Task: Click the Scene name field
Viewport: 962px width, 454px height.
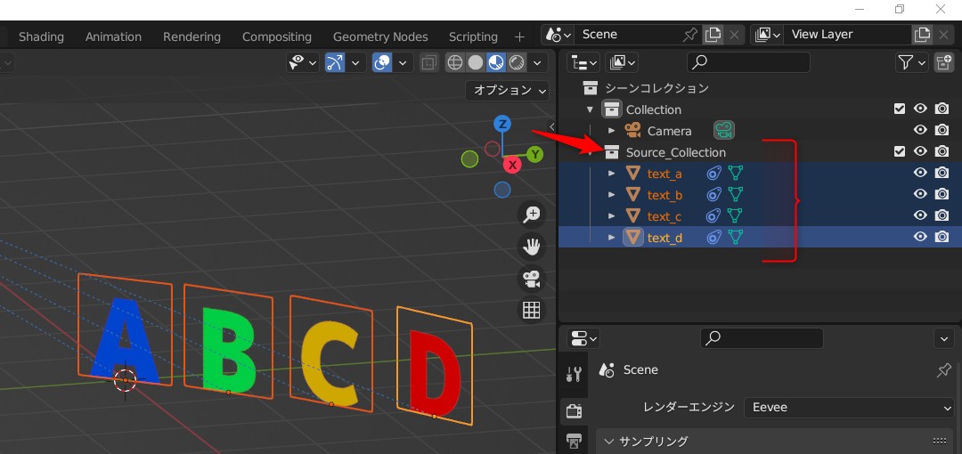Action: tap(629, 35)
